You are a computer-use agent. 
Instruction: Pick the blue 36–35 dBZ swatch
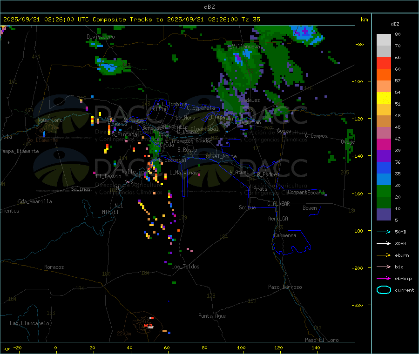(384, 167)
